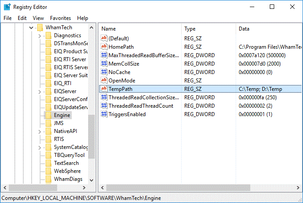Click the 0x0007a120 (500000) data cell
The width and height of the screenshot is (303, 203).
pyautogui.click(x=262, y=55)
